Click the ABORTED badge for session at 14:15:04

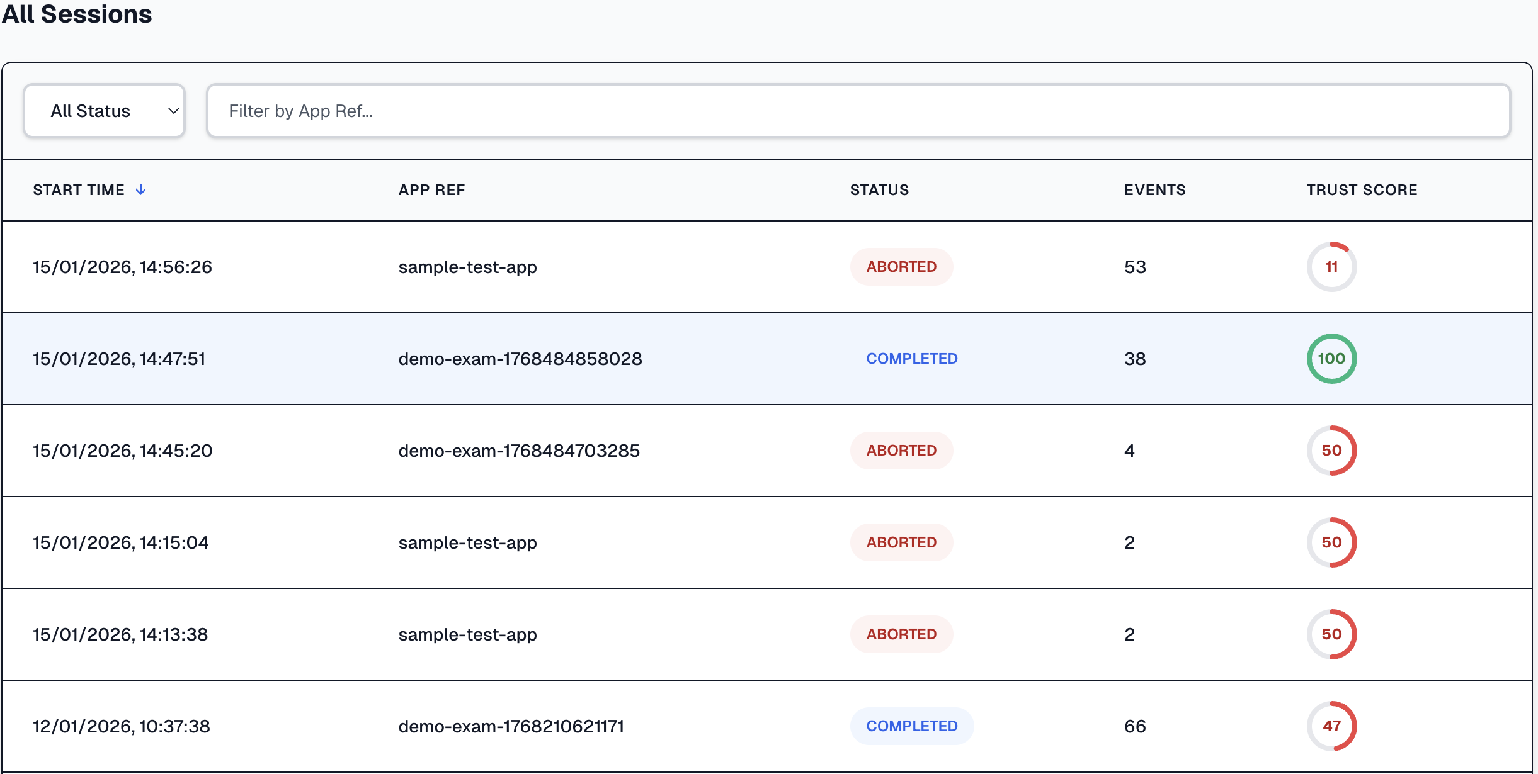tap(901, 542)
